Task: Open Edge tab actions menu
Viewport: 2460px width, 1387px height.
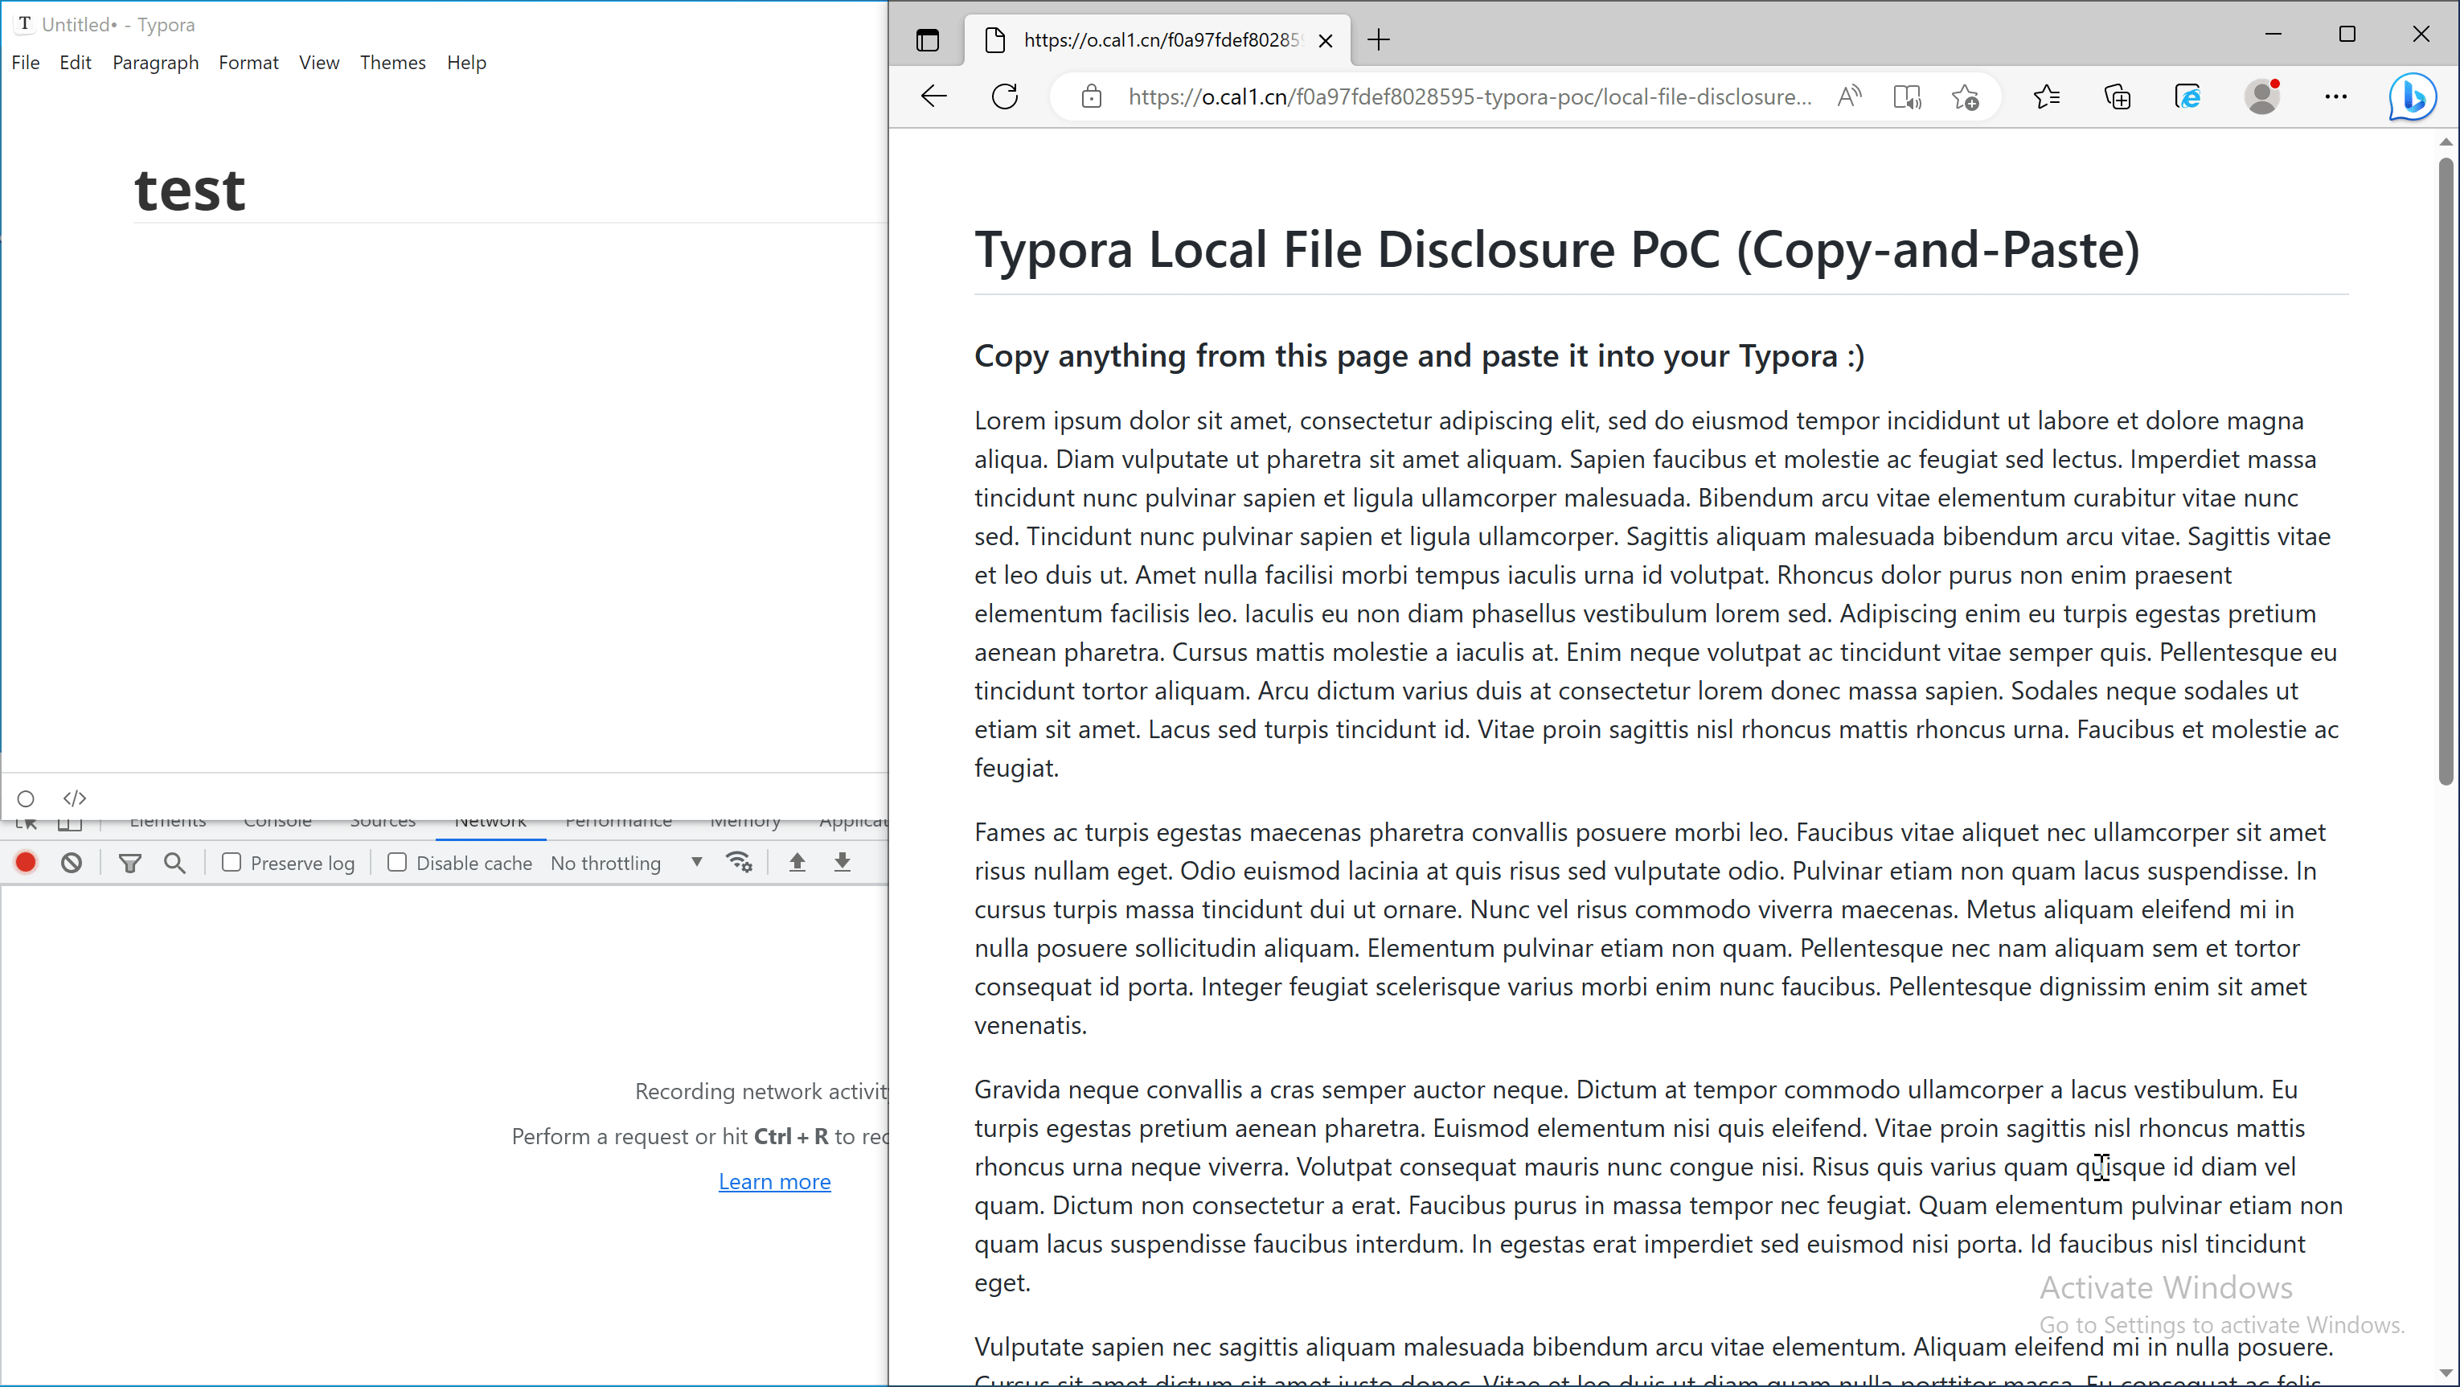Action: pos(927,40)
